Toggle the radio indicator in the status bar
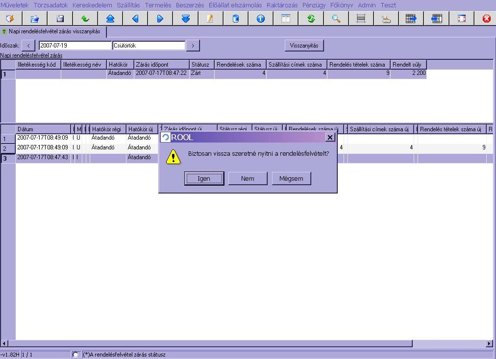Screen dimensions: 496x359 click(75, 355)
